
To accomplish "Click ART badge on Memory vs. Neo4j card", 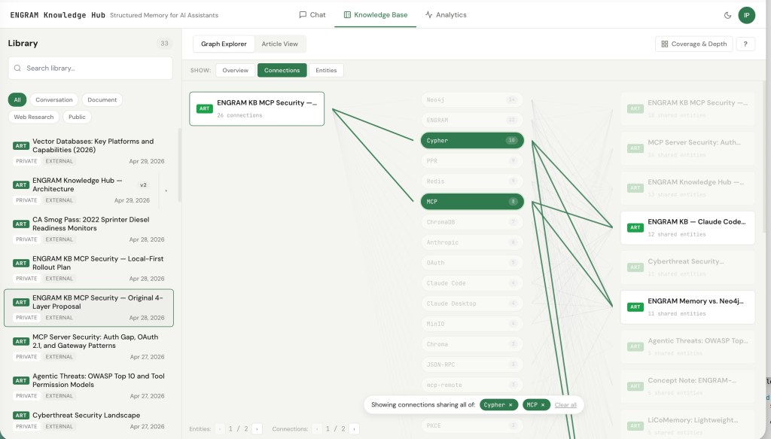I will pos(635,306).
